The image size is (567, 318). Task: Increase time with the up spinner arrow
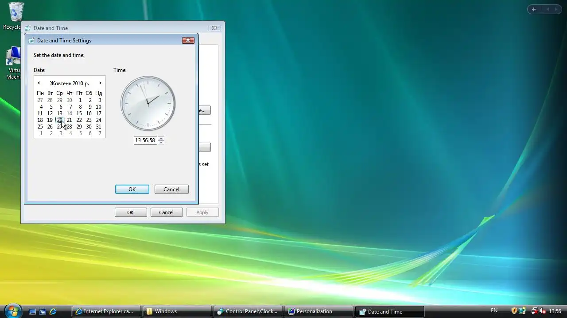(161, 138)
